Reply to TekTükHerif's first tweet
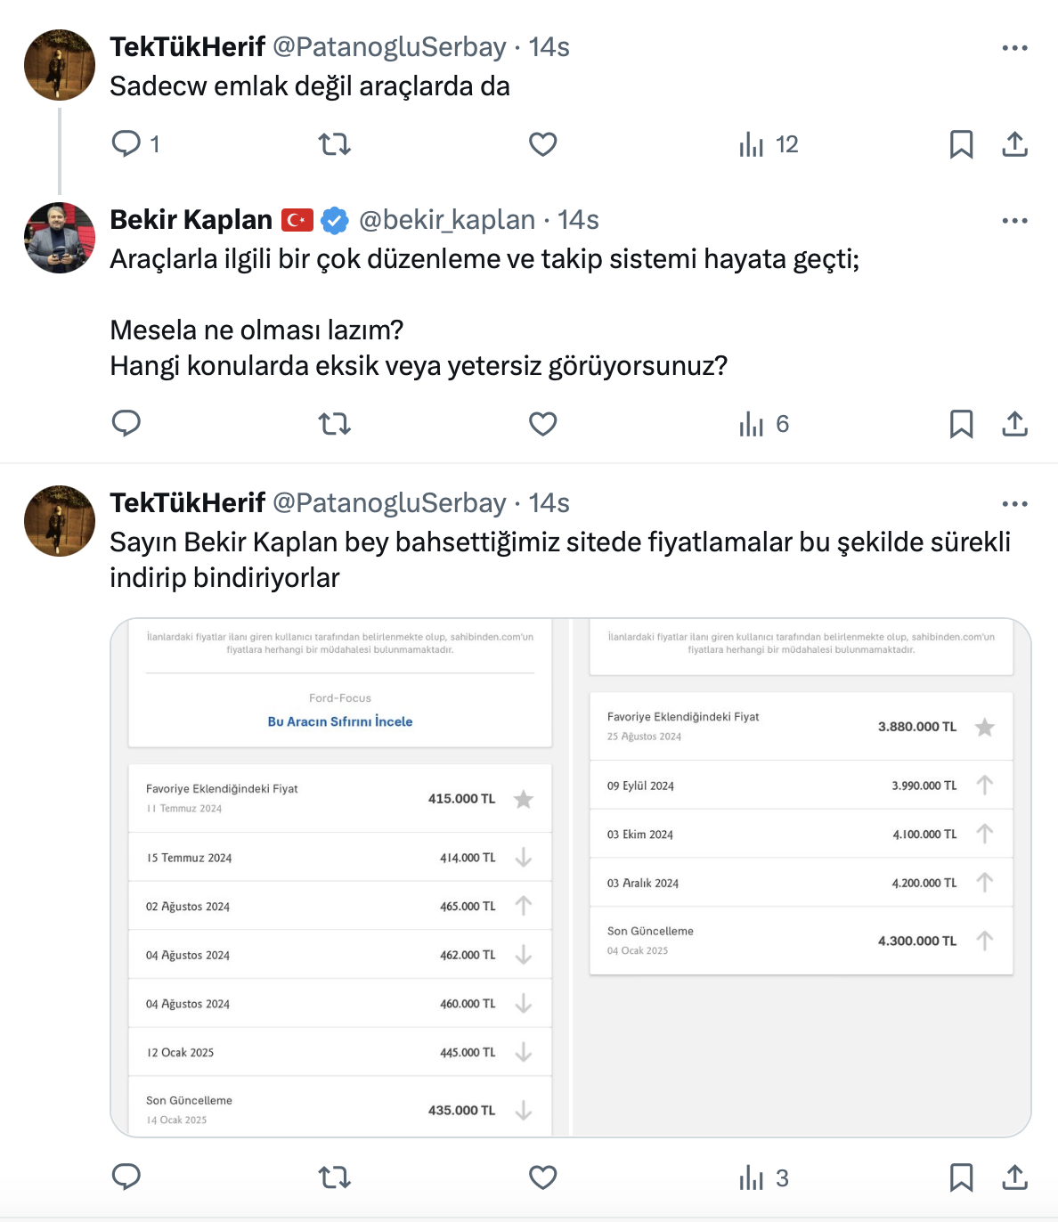1058x1222 pixels. (x=126, y=144)
